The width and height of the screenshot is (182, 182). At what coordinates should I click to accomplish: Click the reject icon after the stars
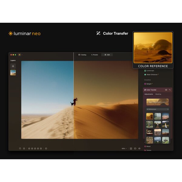click(x=46, y=148)
